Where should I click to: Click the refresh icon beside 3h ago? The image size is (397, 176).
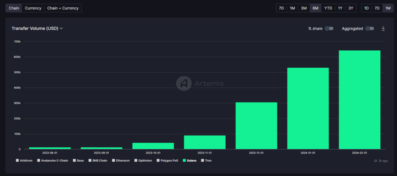(x=375, y=161)
